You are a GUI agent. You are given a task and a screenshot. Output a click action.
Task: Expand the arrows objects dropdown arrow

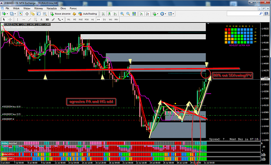62,19
